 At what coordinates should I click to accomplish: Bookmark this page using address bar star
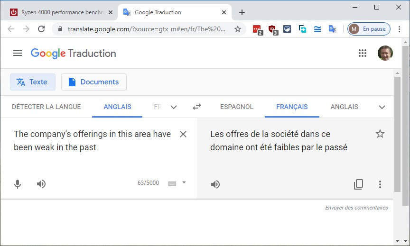238,29
